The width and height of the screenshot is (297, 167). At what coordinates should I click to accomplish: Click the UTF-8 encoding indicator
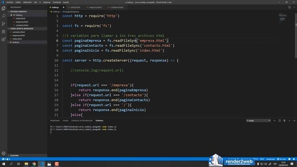click(255, 159)
